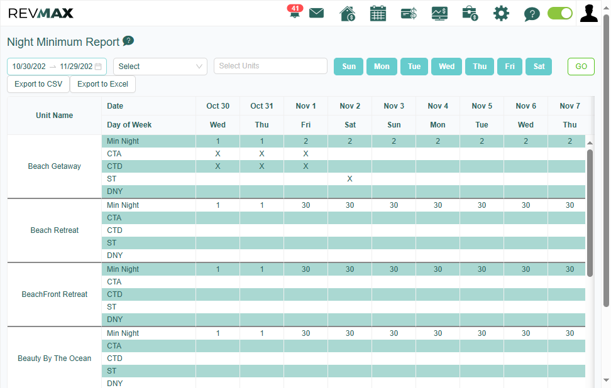Image resolution: width=611 pixels, height=388 pixels.
Task: Click the table's vertical scrollbar thumb
Action: [590, 213]
